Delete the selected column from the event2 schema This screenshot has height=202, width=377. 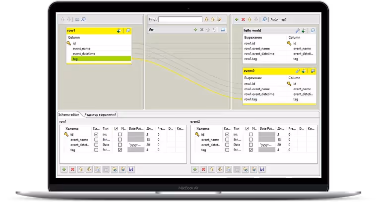[x=203, y=169]
